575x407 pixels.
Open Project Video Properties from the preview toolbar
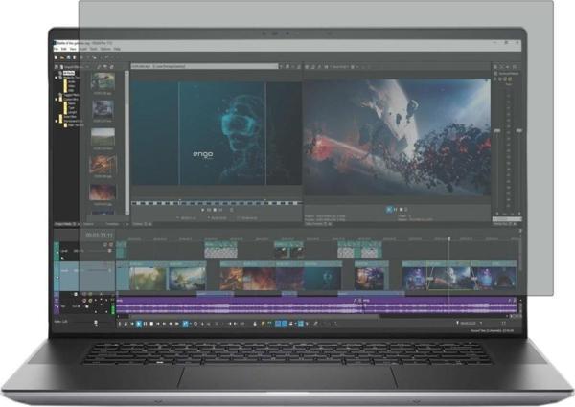coord(308,67)
